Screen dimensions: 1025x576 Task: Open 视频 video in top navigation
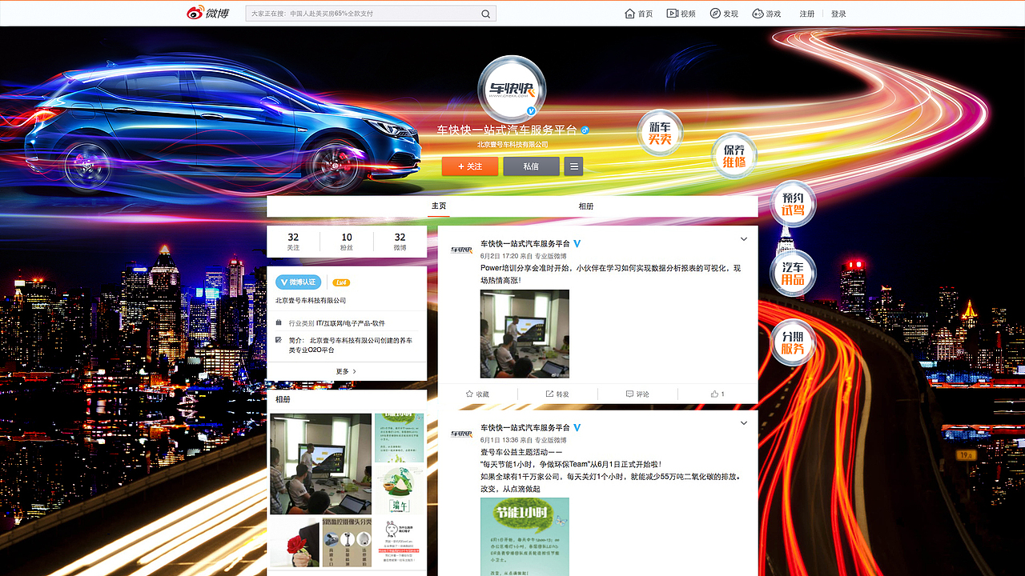681,14
